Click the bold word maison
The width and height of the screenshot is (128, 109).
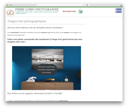tap(66, 32)
